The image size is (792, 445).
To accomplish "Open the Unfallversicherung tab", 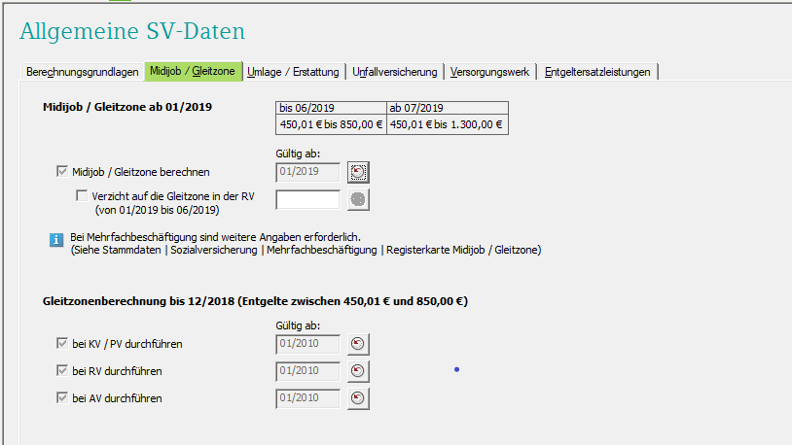I will [395, 72].
